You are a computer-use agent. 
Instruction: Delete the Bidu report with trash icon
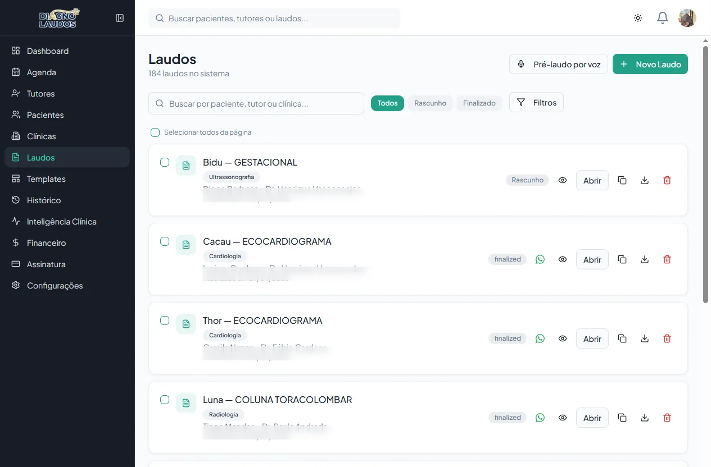pos(667,180)
